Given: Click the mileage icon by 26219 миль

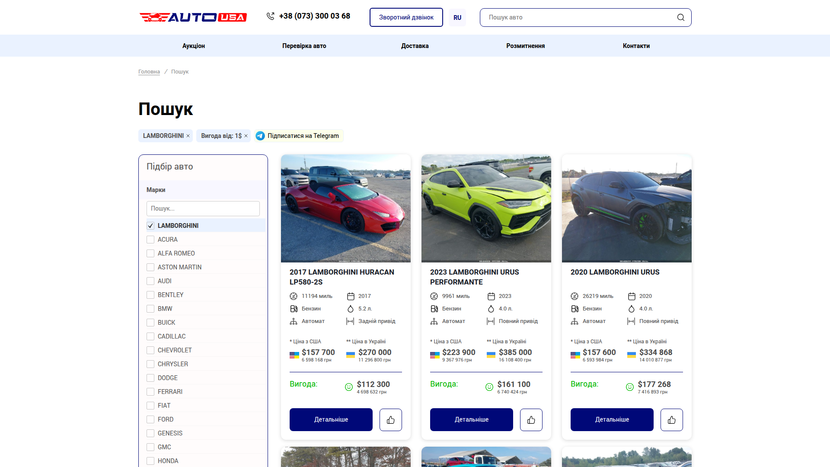Looking at the screenshot, I should (x=575, y=296).
